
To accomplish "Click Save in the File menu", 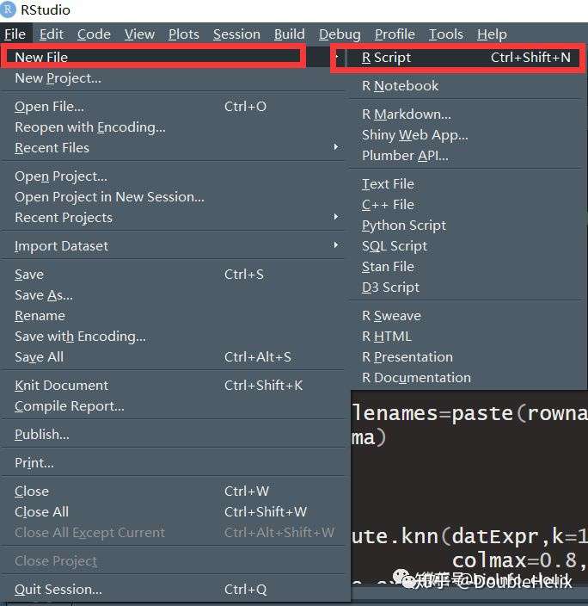I will (174, 275).
